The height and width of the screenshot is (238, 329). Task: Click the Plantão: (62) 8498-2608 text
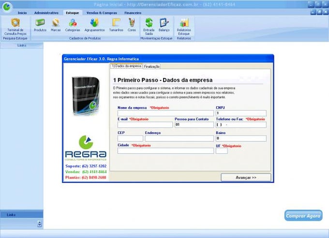(86, 178)
